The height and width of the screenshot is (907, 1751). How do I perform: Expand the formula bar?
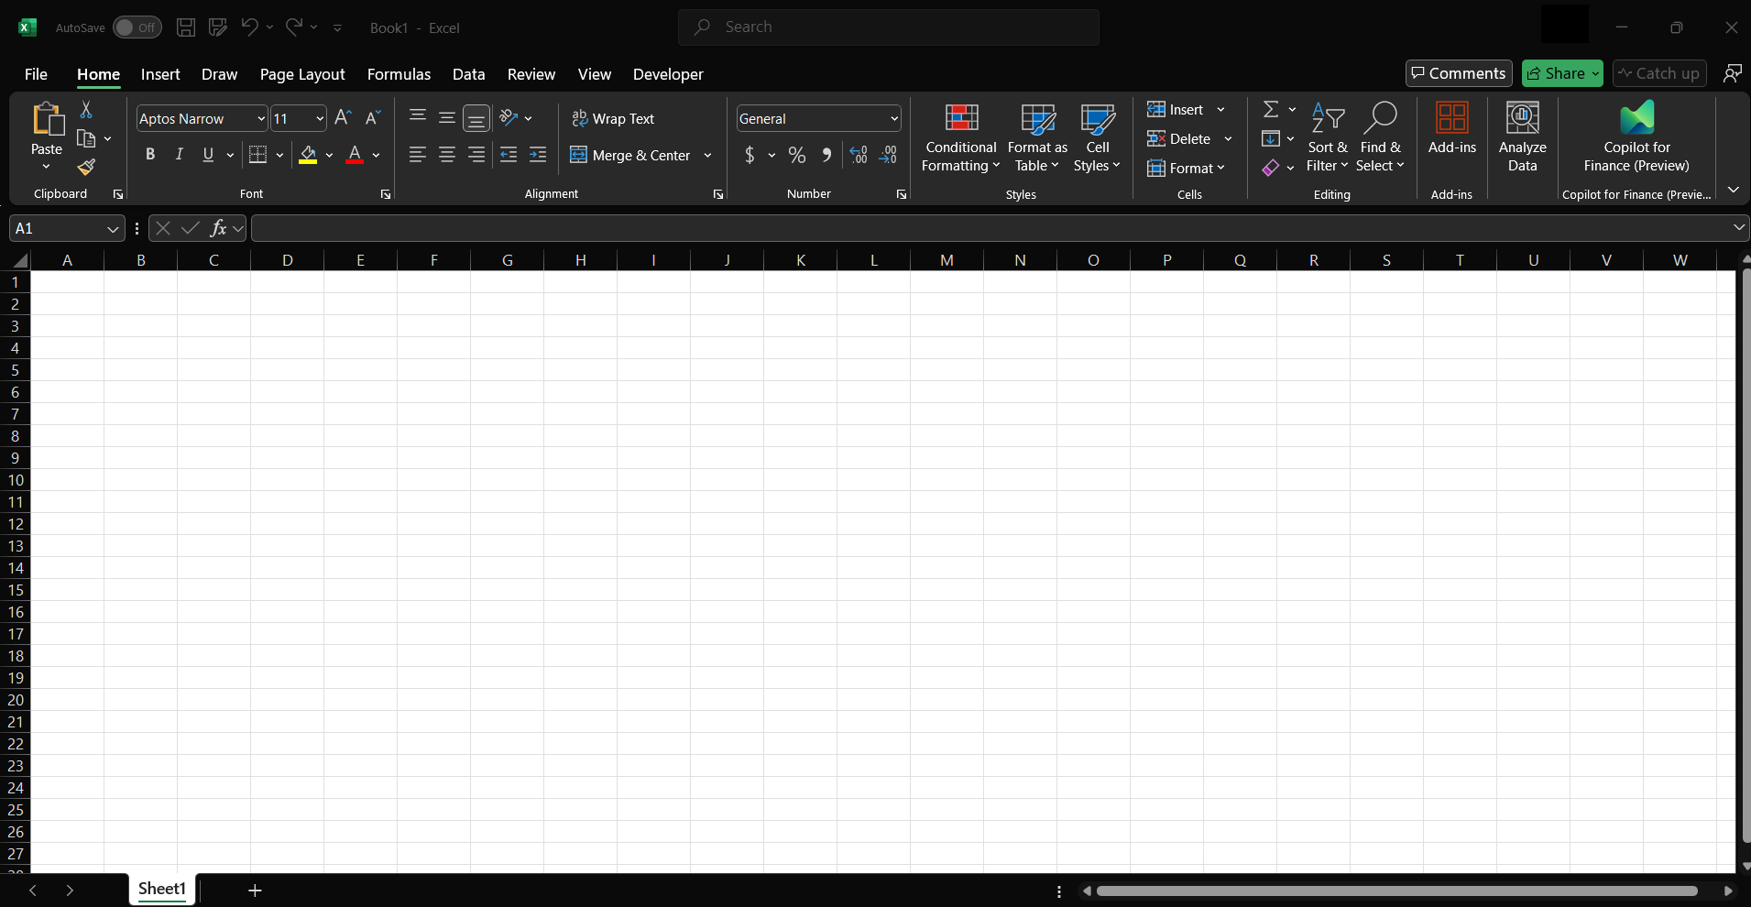(1738, 227)
